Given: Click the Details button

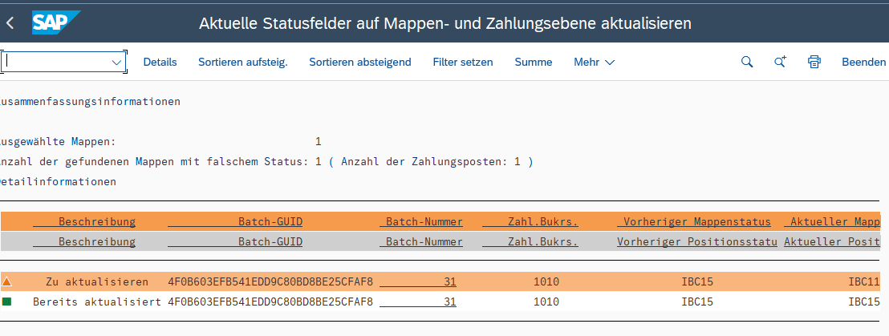Looking at the screenshot, I should (x=160, y=62).
